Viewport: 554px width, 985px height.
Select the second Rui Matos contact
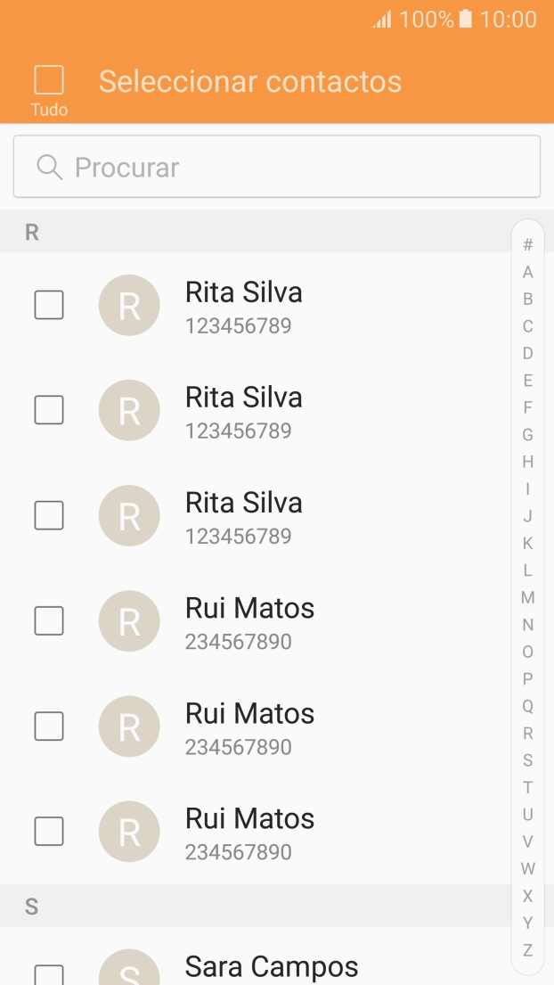coord(49,726)
